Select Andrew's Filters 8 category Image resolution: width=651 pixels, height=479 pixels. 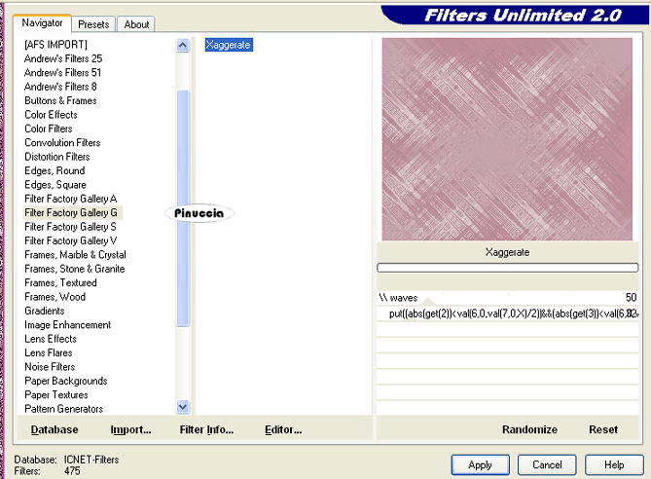[x=60, y=87]
